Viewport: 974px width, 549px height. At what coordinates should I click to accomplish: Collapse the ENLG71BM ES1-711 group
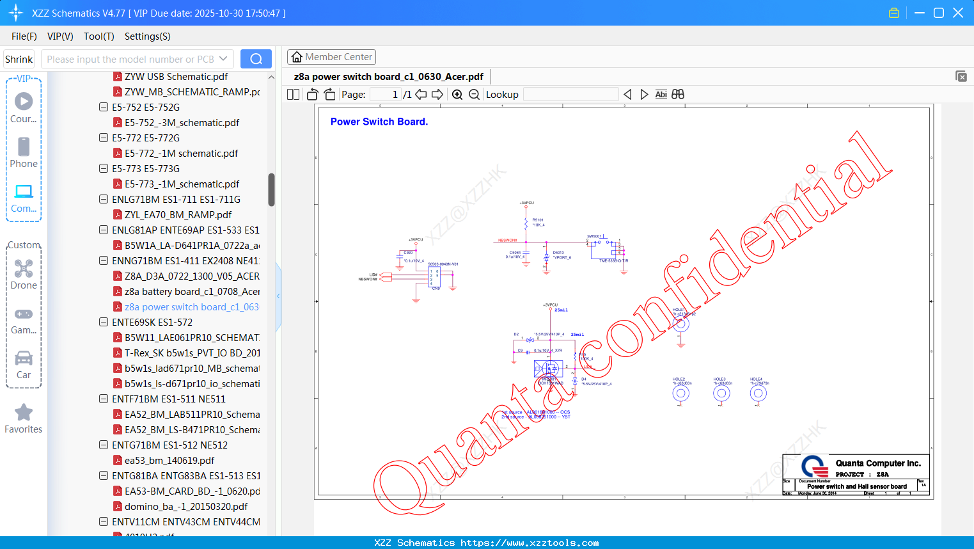pos(104,199)
